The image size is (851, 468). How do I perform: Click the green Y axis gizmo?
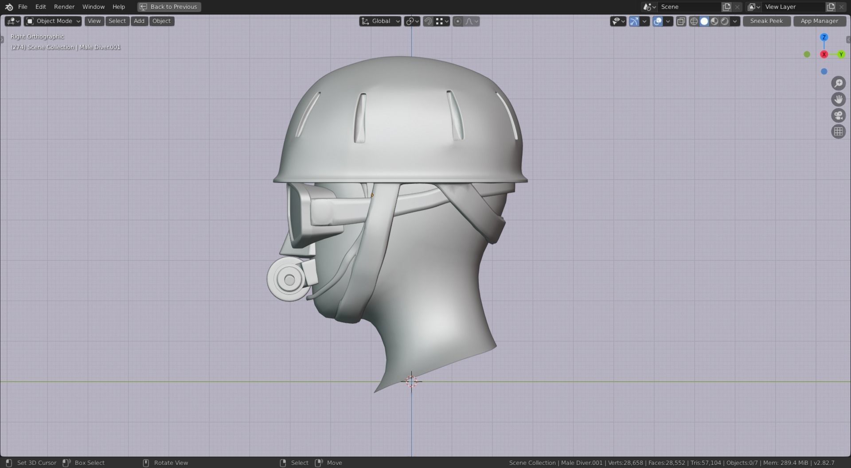tap(841, 54)
